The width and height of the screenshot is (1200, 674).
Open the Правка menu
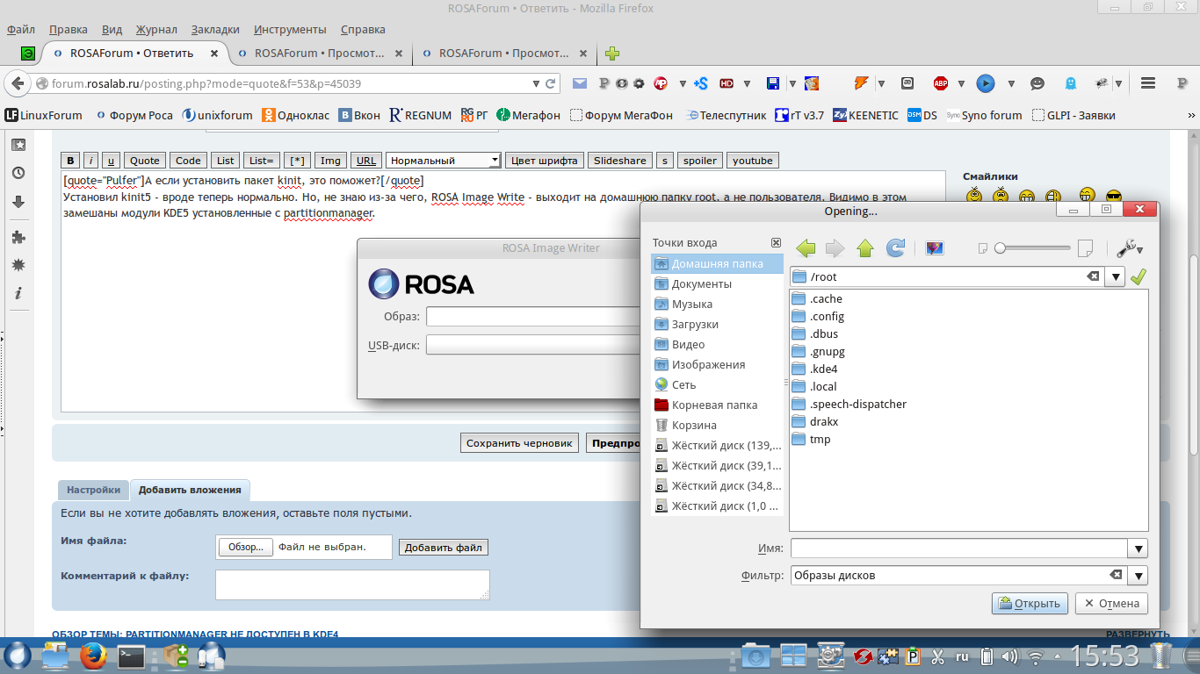(69, 29)
